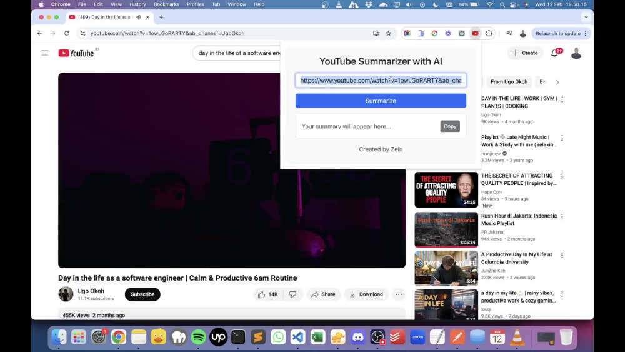Open YouTube notifications bell
The image size is (625, 352).
(554, 53)
